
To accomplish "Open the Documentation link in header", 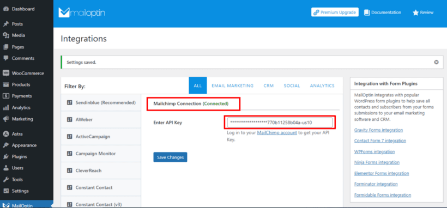I will (x=383, y=13).
